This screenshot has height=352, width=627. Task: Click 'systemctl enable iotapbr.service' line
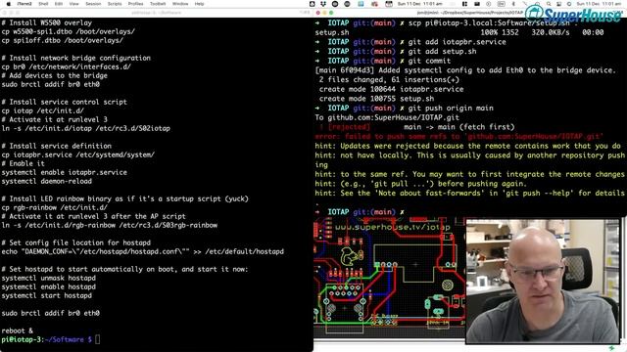[x=64, y=172]
